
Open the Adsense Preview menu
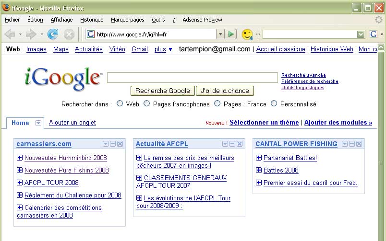[x=202, y=20]
